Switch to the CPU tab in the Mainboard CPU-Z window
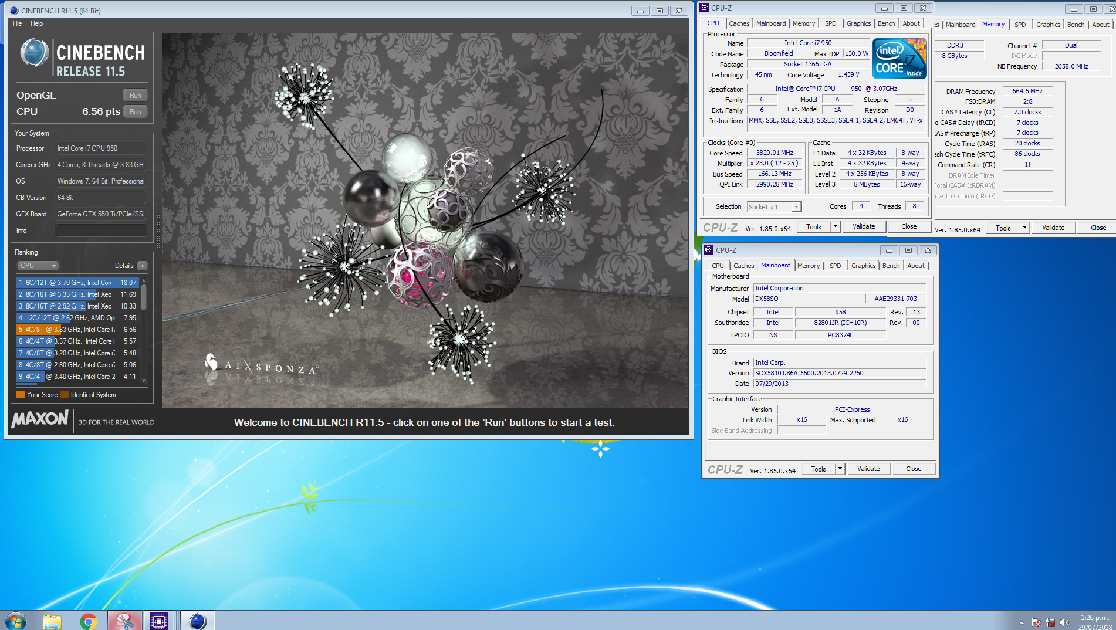Image resolution: width=1116 pixels, height=630 pixels. pyautogui.click(x=718, y=266)
